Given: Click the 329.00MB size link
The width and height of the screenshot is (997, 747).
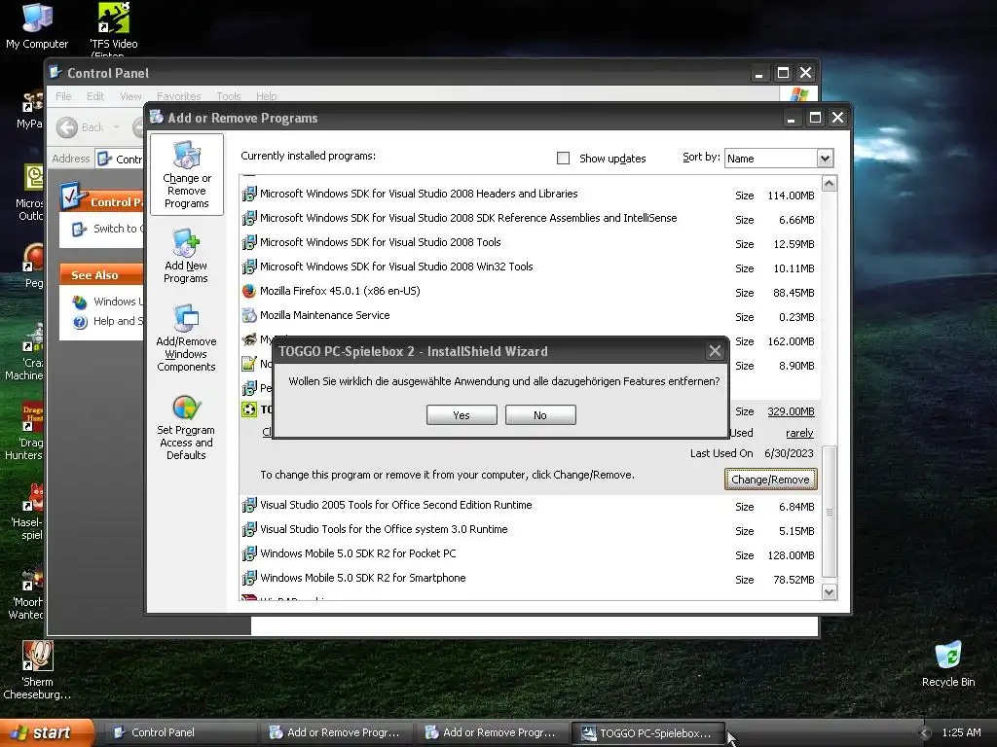Looking at the screenshot, I should pyautogui.click(x=791, y=411).
